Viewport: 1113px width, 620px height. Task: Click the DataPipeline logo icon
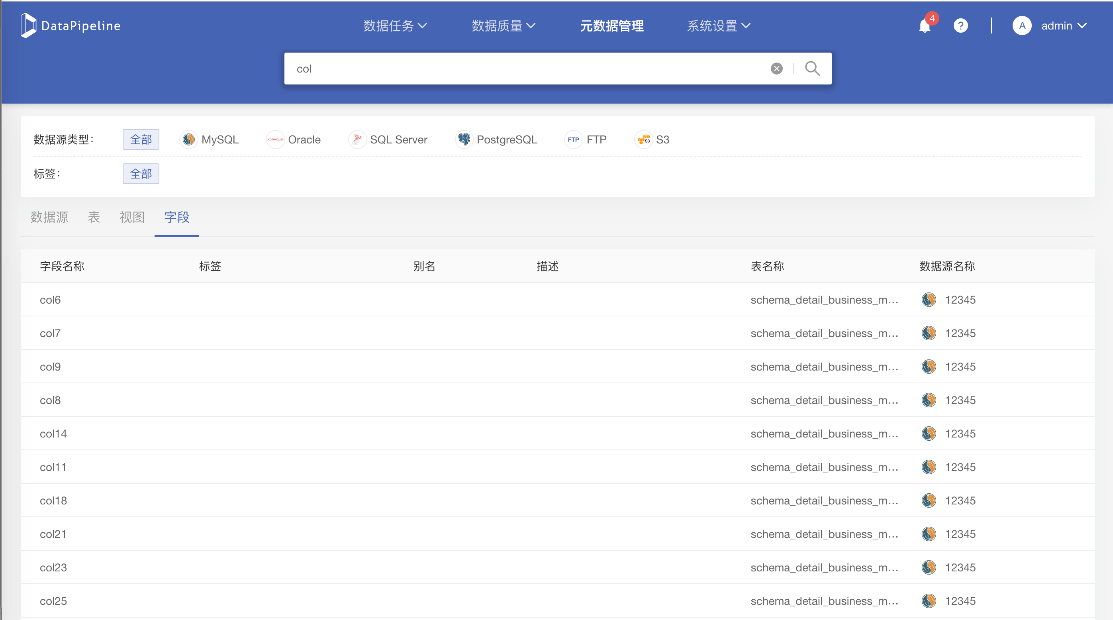click(x=29, y=26)
